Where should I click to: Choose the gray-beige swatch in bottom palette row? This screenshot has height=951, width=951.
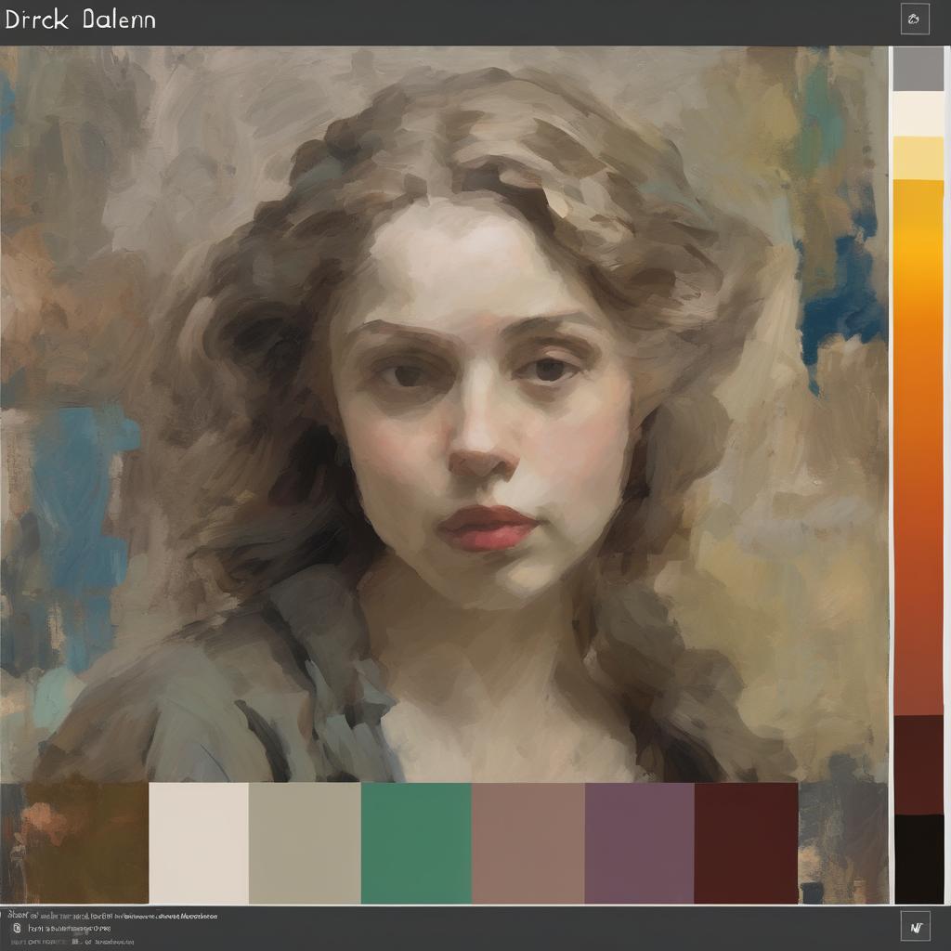pyautogui.click(x=305, y=842)
